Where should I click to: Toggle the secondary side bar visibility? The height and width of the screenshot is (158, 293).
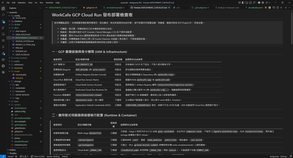pos(250,3)
